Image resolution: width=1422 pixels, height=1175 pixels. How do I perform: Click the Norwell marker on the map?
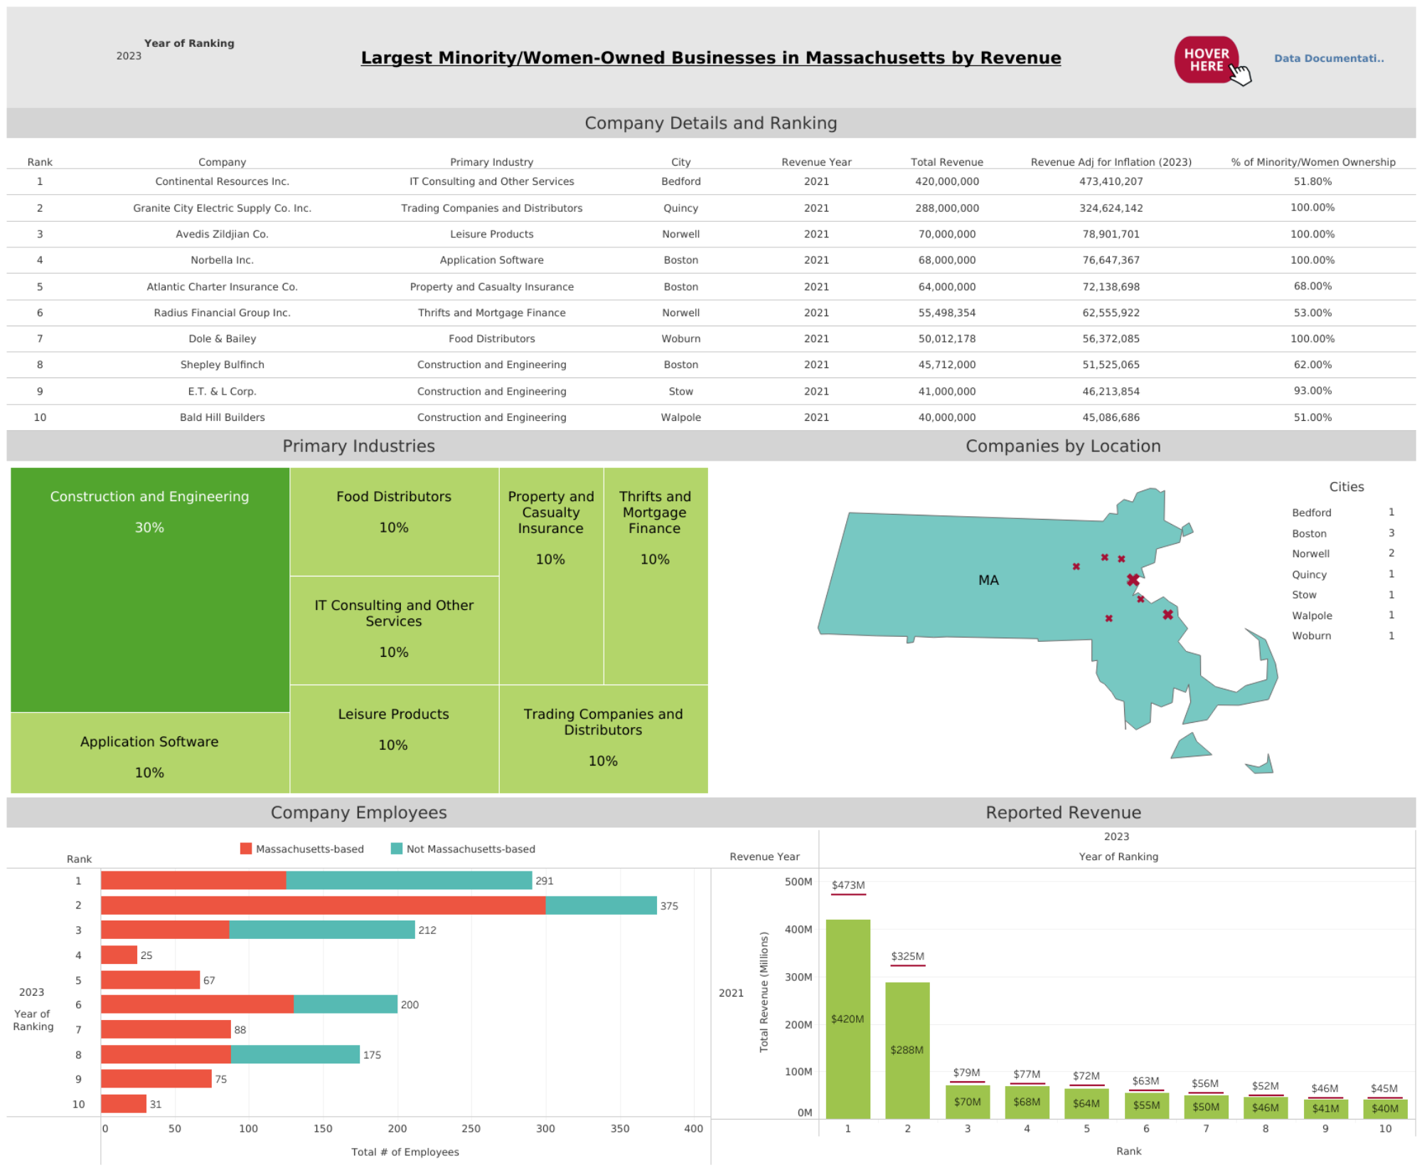1167,614
